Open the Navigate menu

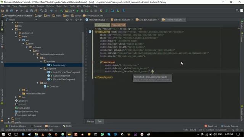point(23,6)
